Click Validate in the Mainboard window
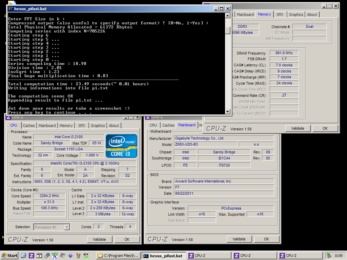347x260 pixels. (x=239, y=239)
